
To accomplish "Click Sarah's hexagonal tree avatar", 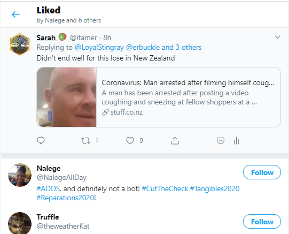I will pyautogui.click(x=20, y=44).
